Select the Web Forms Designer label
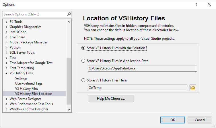Screen dimensions: 216x128 point(25,99)
